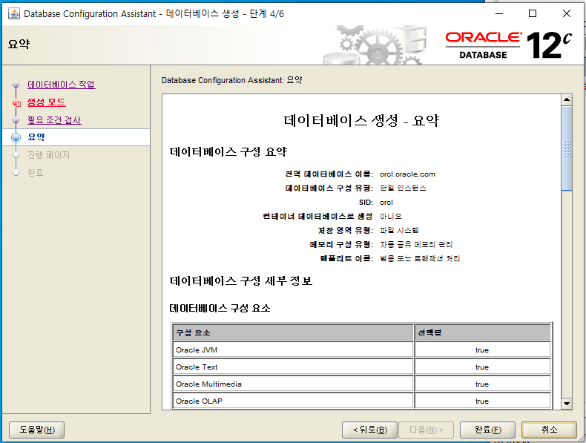Image resolution: width=586 pixels, height=443 pixels.
Task: Maximize the Database Configuration Assistant window
Action: [533, 13]
